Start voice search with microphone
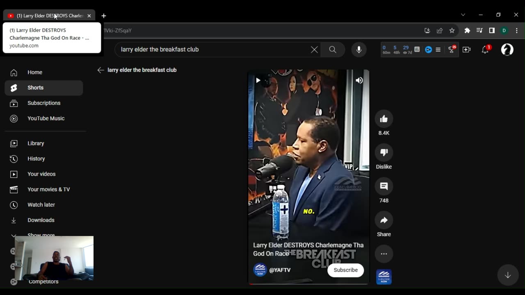 [x=359, y=50]
